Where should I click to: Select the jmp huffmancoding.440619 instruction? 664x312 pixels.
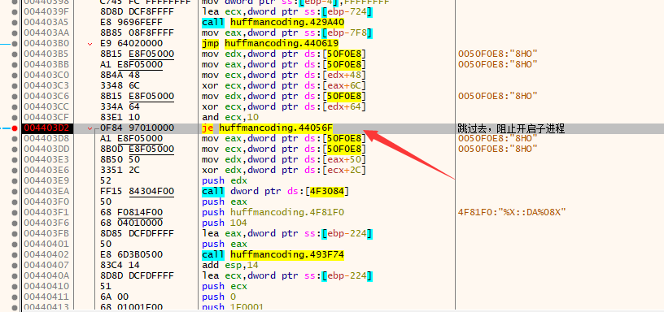[270, 44]
